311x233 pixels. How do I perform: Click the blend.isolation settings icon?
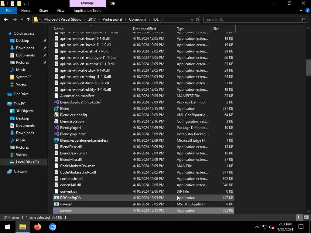pyautogui.click(x=56, y=121)
